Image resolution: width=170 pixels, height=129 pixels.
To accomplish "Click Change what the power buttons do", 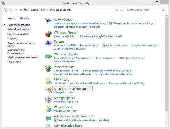I will point(73,74).
